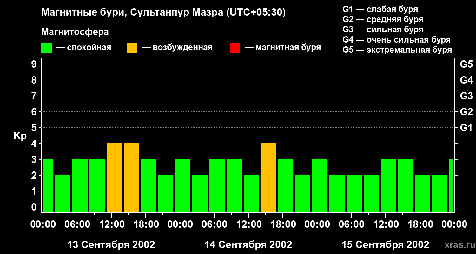Image resolution: width=476 pixels, height=254 pixels.
Task: Click green bar spanning midnight between 14 and 15 September
Action: click(x=320, y=186)
